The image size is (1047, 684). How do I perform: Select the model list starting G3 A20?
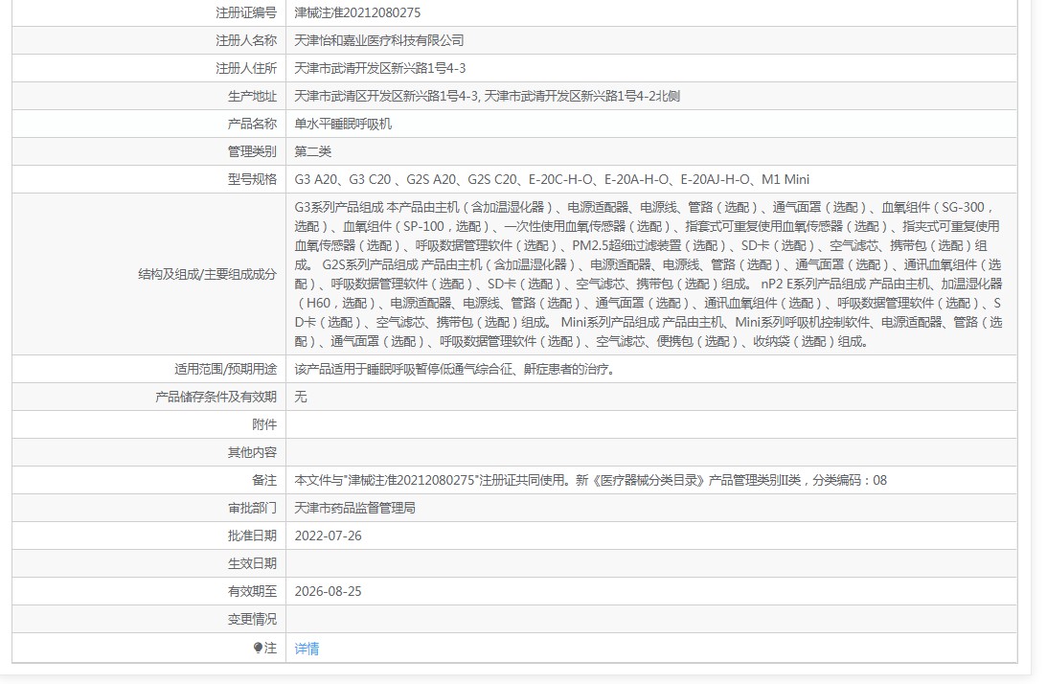coord(552,180)
